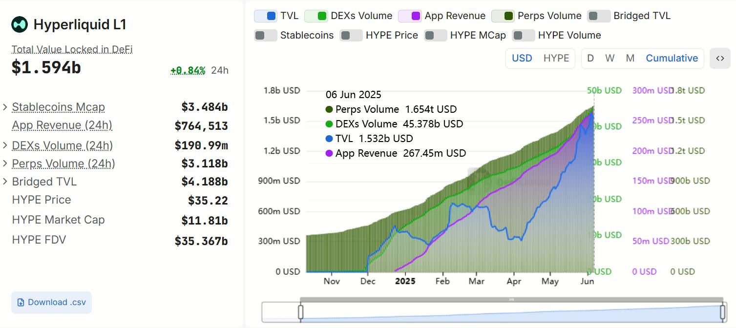
Task: Click the $1.594b TVL value
Action: (x=46, y=68)
